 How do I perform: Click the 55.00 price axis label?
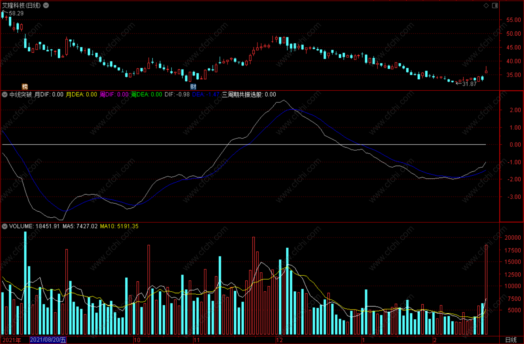coord(514,20)
